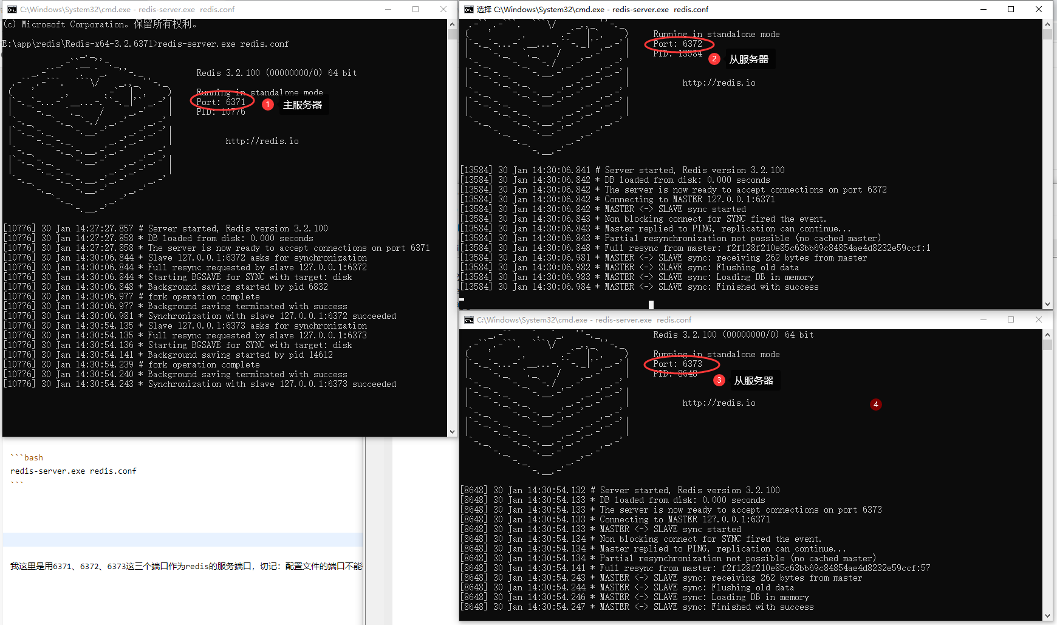Viewport: 1057px width, 625px height.
Task: Click the scroll-down arrow in the port 6371 window
Action: click(x=452, y=431)
